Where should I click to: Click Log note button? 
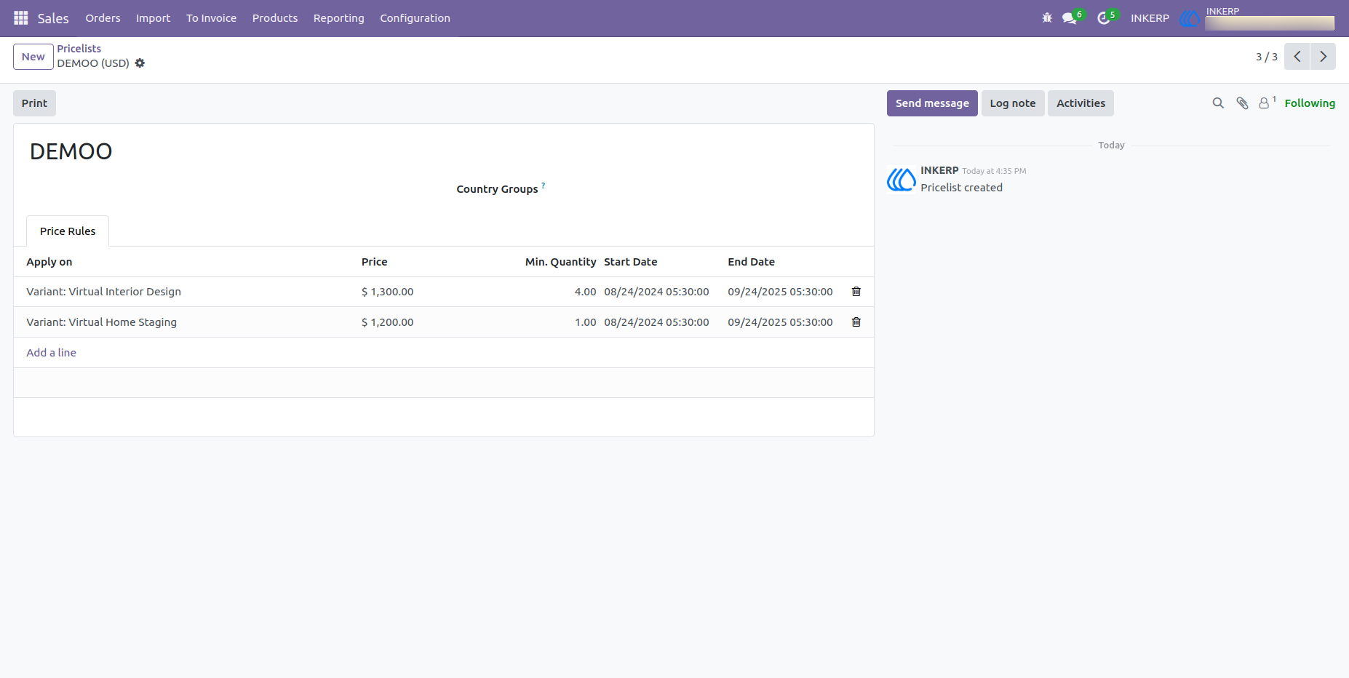click(x=1013, y=103)
